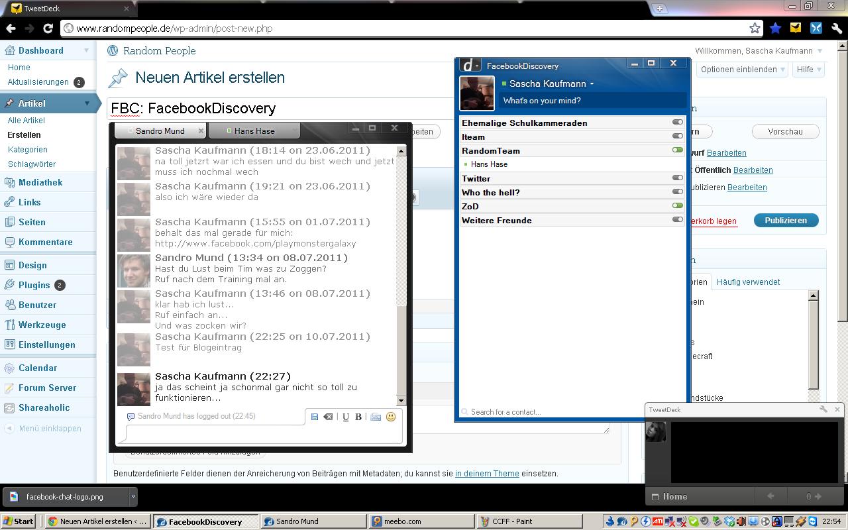
Task: Open the Hilfe dropdown
Action: click(x=808, y=69)
